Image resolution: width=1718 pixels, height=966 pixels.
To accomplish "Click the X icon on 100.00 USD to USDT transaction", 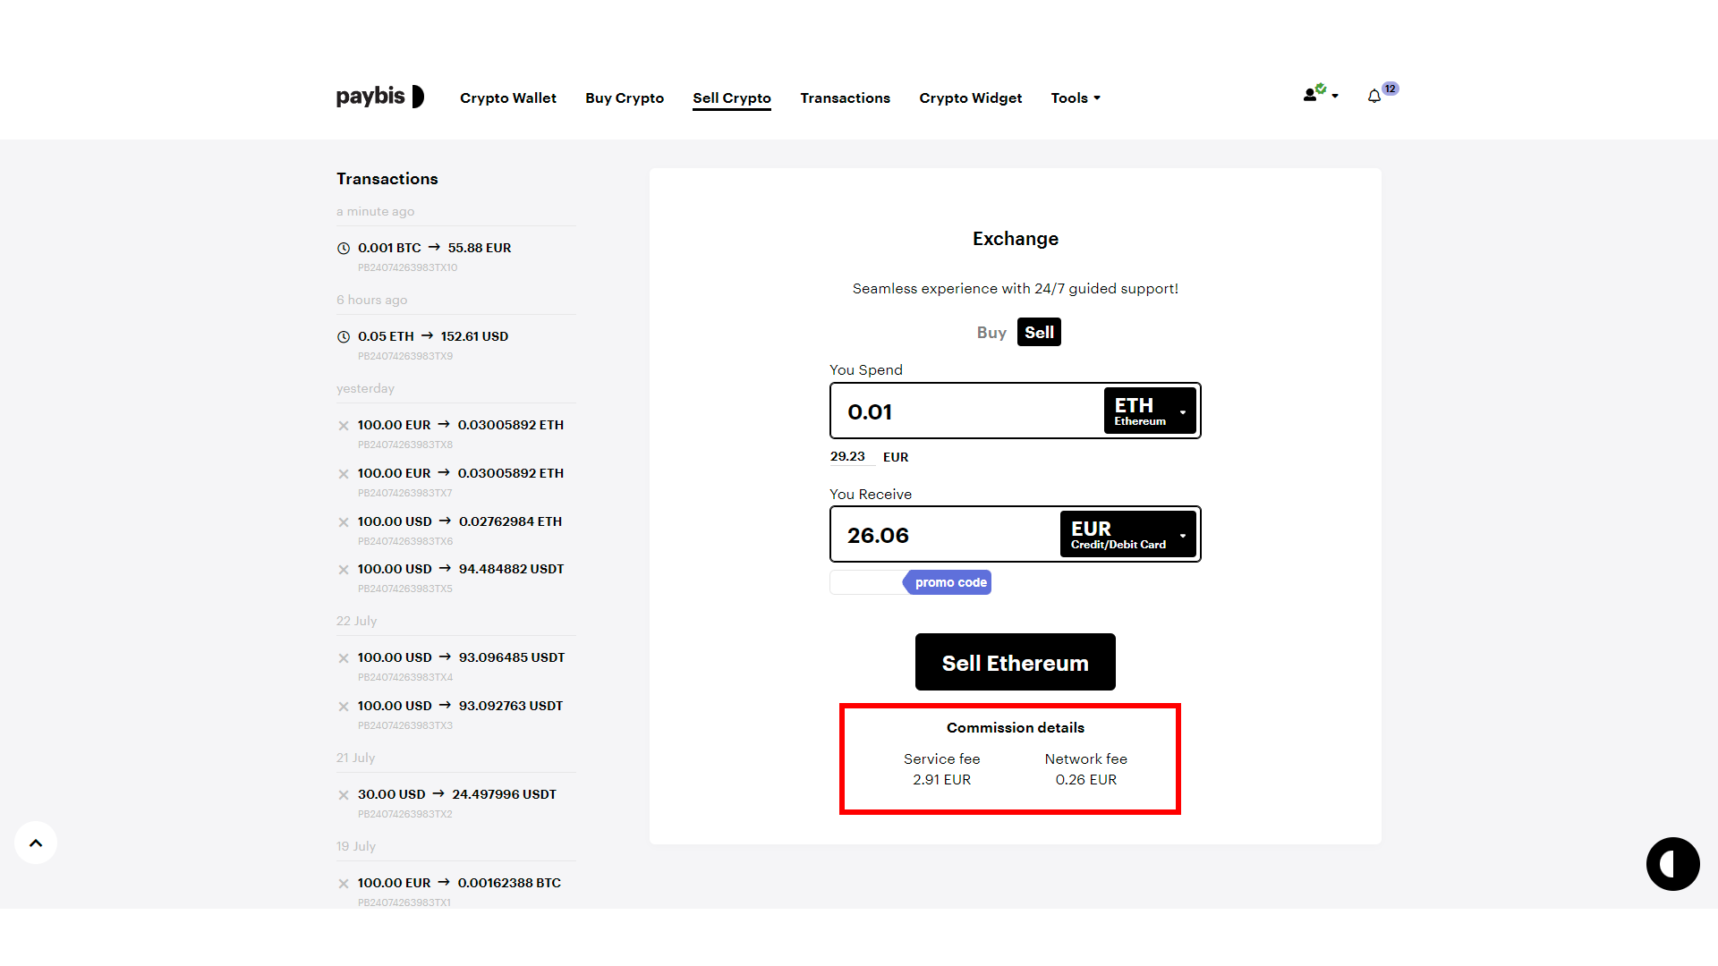I will [342, 569].
